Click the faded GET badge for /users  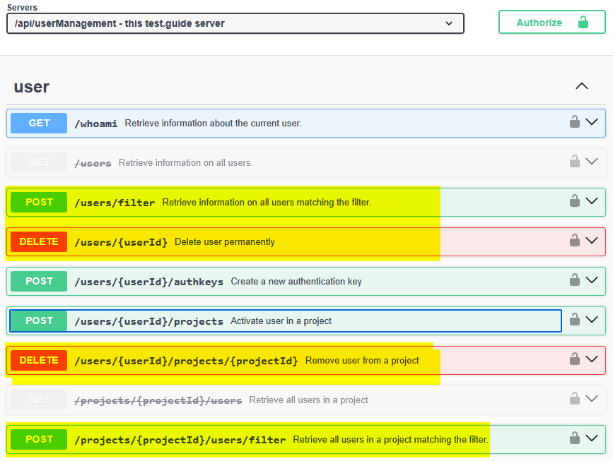coord(39,162)
